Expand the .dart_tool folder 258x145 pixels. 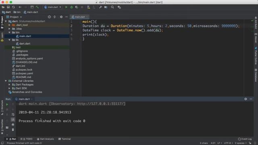tap(9, 25)
